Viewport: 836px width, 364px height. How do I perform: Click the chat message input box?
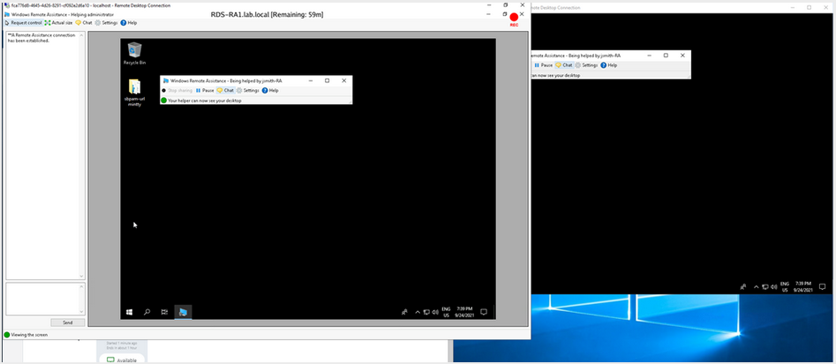click(x=44, y=299)
